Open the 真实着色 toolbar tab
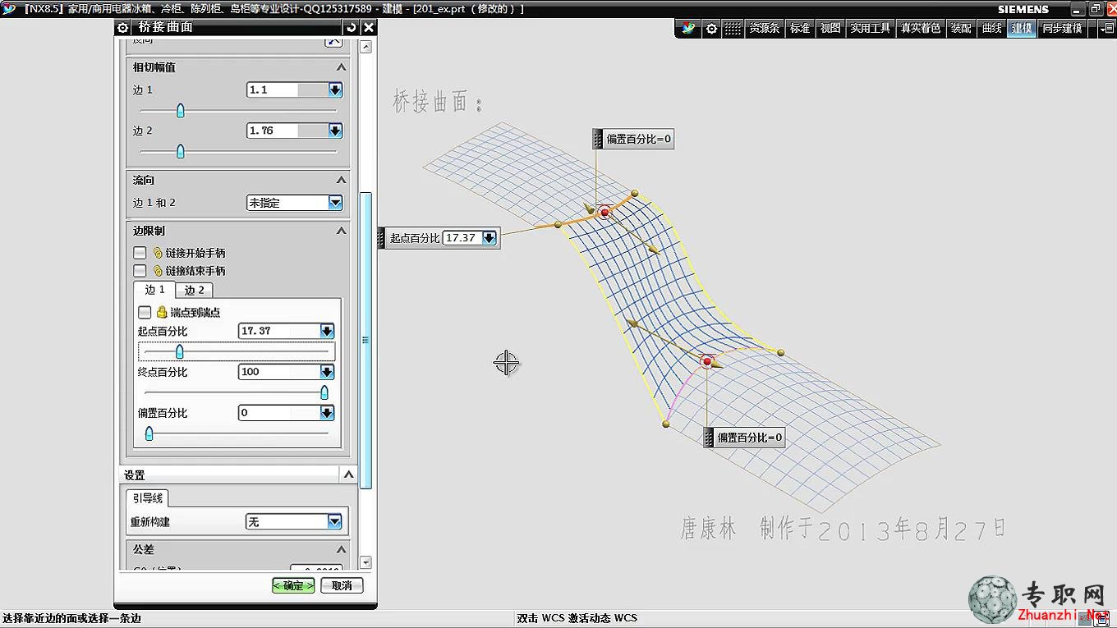Screen dimensions: 1117x628 coord(921,28)
